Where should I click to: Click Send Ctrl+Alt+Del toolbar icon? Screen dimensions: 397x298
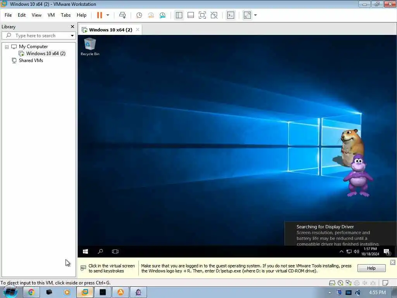coord(123,15)
